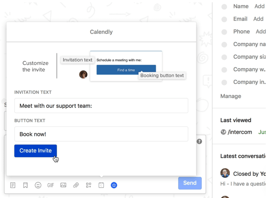Open the emoji picker

[38, 185]
